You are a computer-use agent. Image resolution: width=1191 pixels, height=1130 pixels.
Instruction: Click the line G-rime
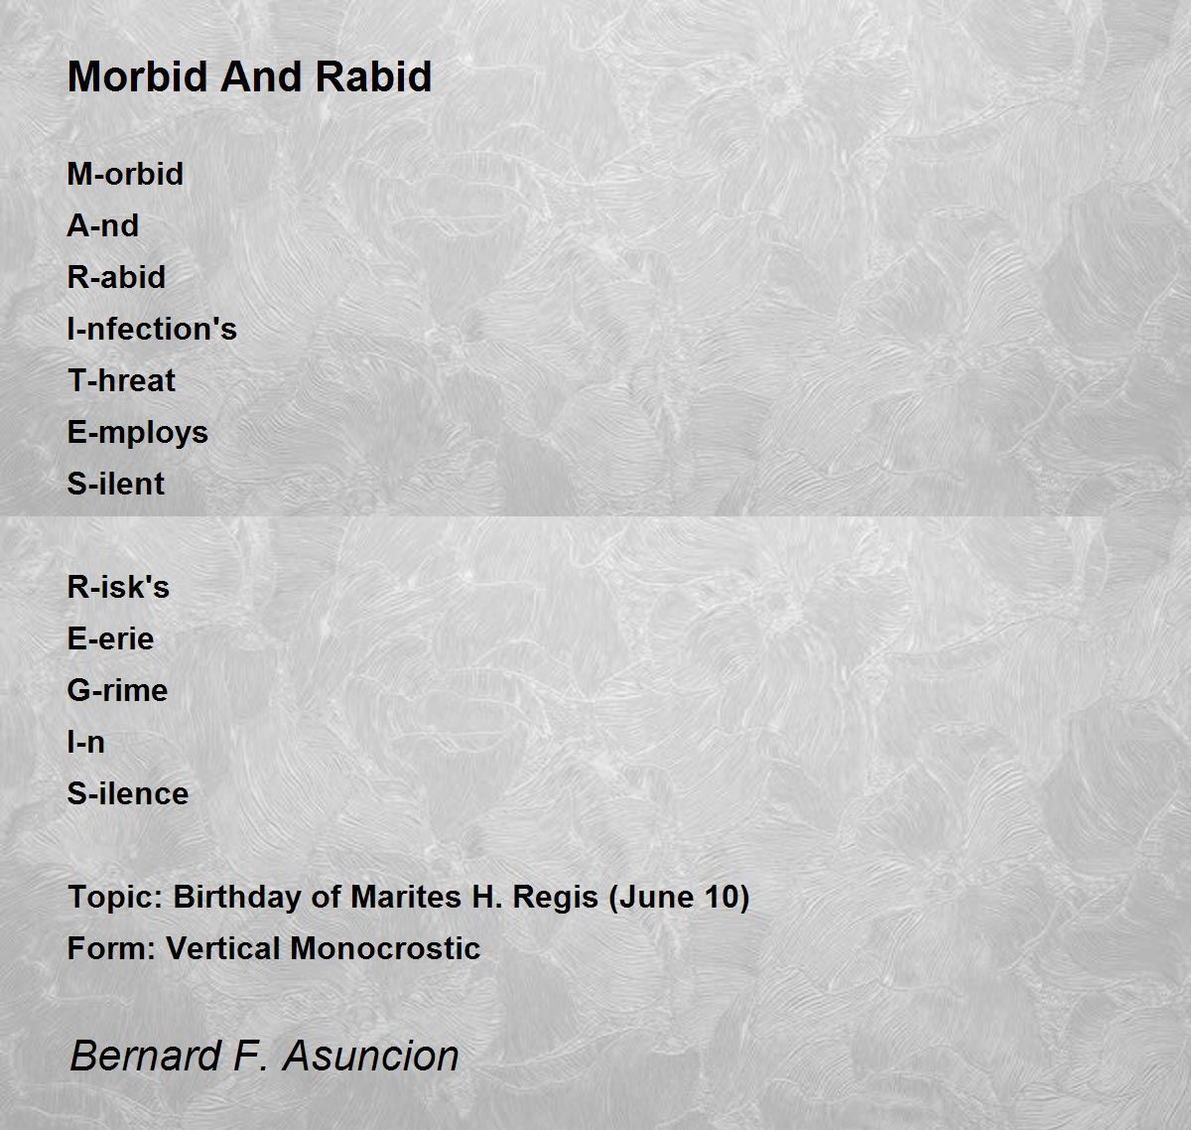click(x=117, y=690)
